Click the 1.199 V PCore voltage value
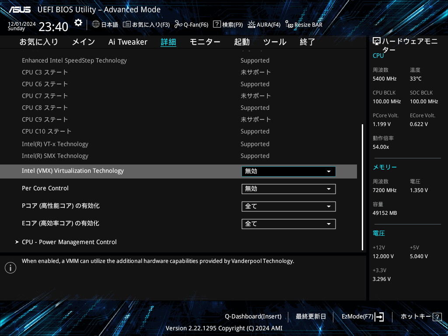Screen dimensions: 448x336 point(381,124)
